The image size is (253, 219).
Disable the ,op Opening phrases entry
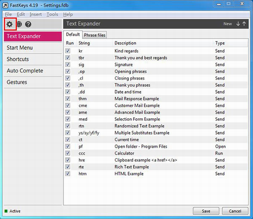[x=67, y=71]
